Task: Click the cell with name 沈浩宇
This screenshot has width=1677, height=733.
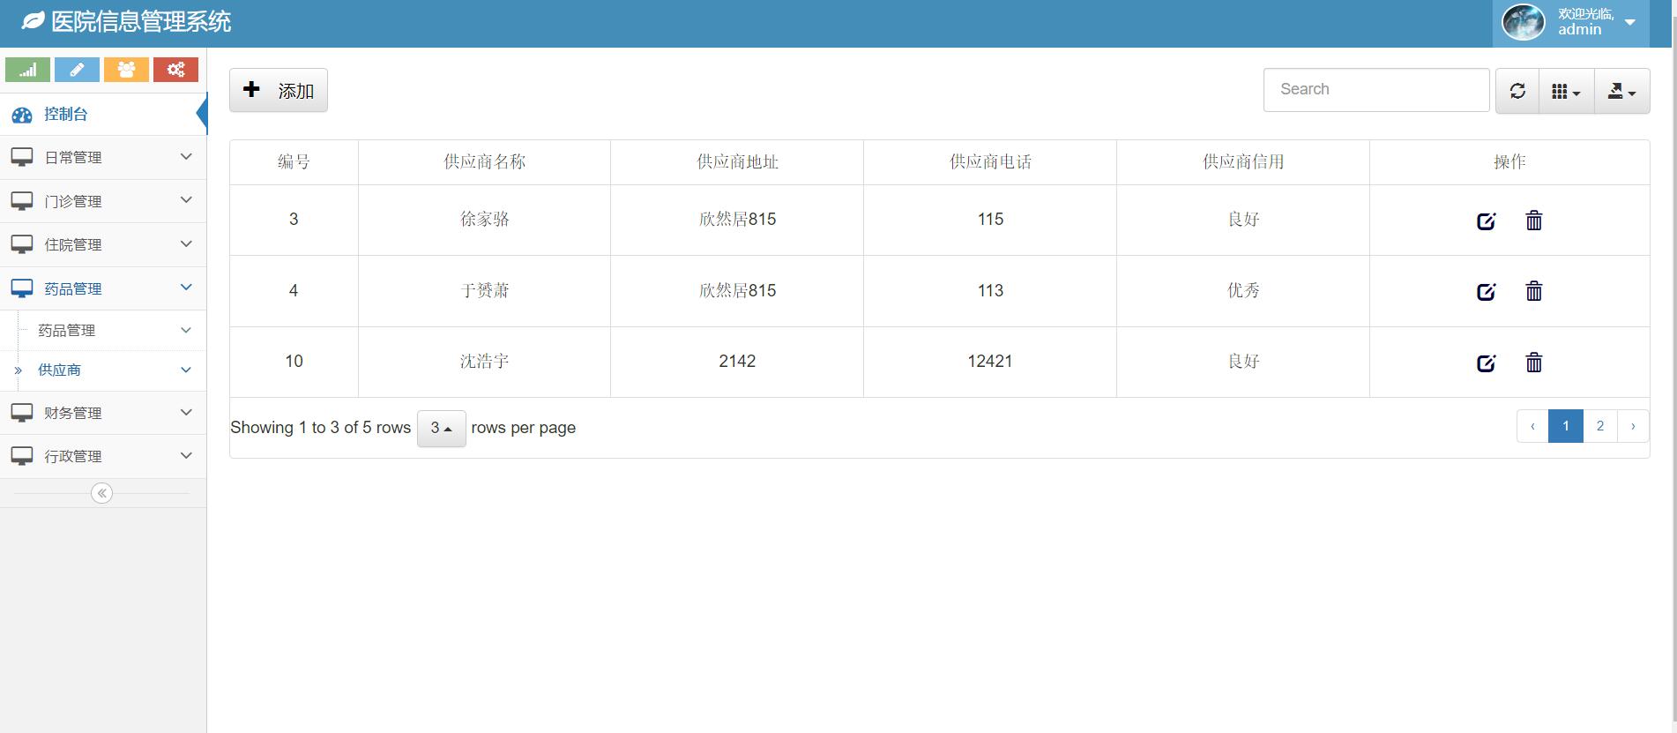Action: pos(484,362)
